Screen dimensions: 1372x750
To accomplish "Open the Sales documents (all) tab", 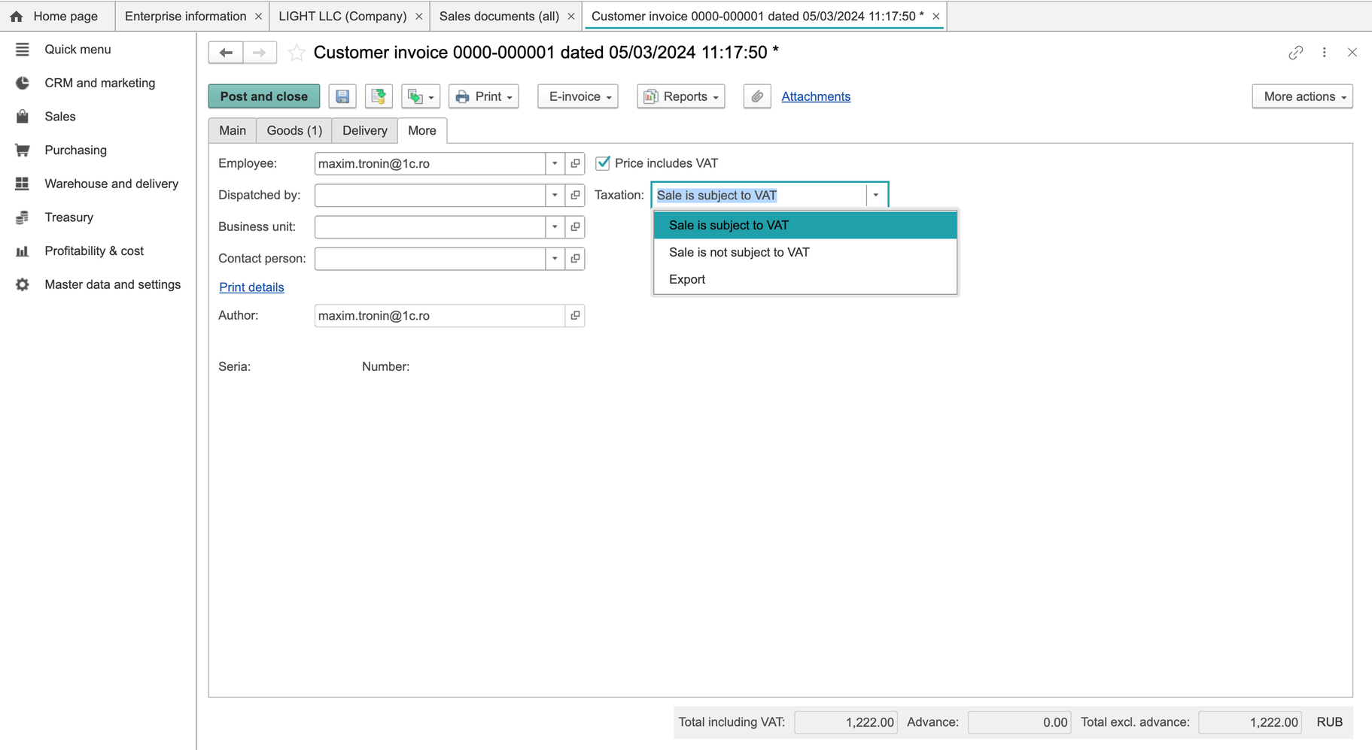I will pyautogui.click(x=499, y=16).
